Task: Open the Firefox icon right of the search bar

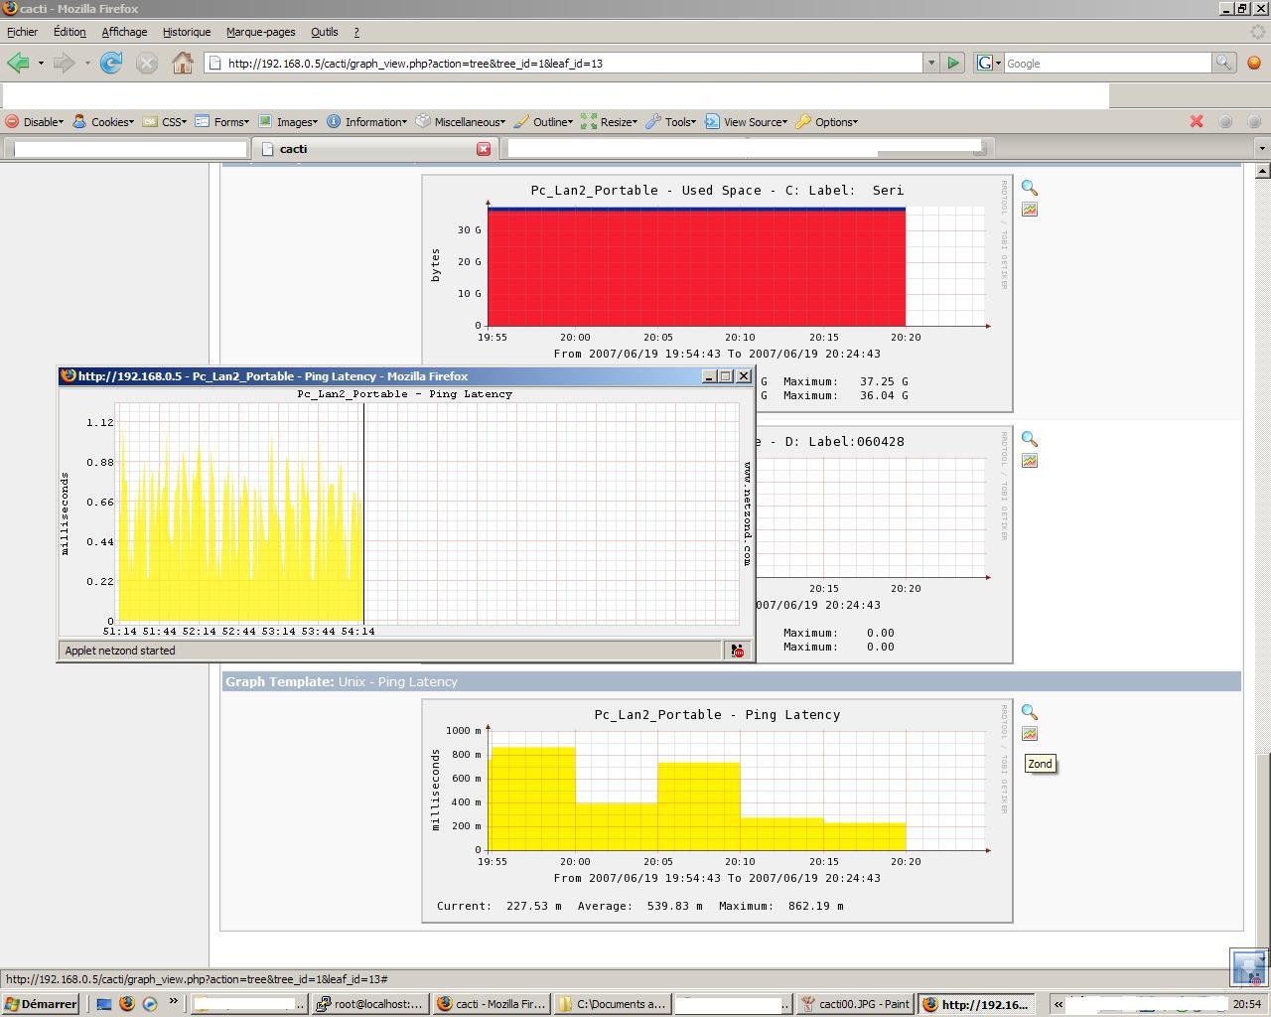Action: coord(1253,63)
